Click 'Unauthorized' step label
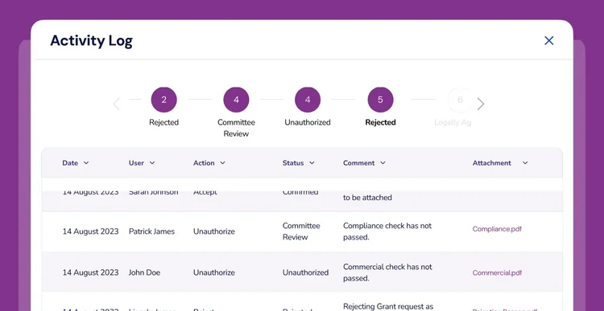Image resolution: width=604 pixels, height=311 pixels. (308, 122)
